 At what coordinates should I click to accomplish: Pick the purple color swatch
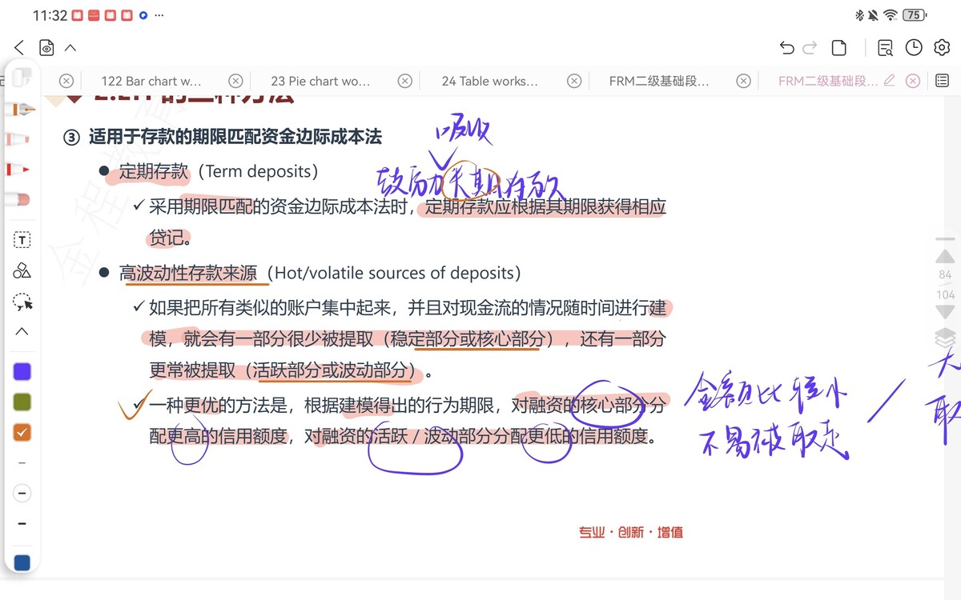pyautogui.click(x=22, y=371)
